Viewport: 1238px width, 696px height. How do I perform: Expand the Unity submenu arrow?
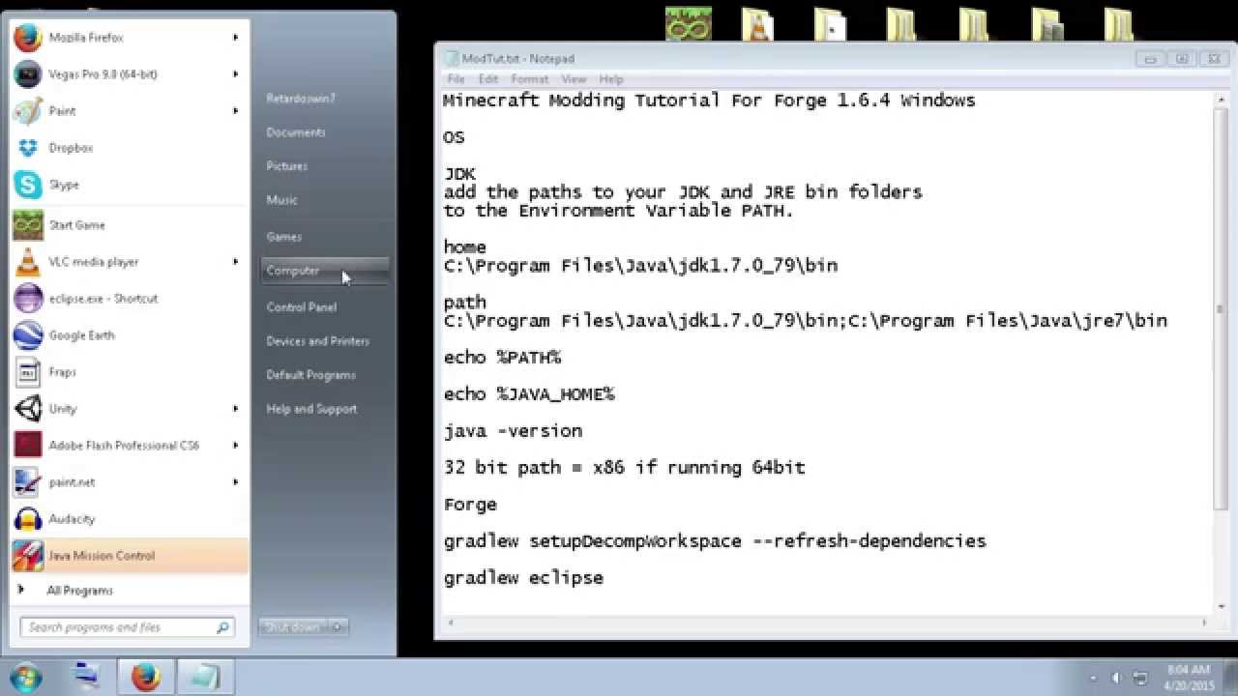(x=235, y=409)
